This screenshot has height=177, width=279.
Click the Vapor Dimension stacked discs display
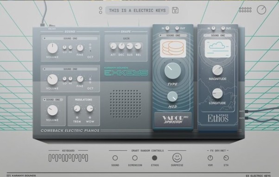[x=173, y=49]
